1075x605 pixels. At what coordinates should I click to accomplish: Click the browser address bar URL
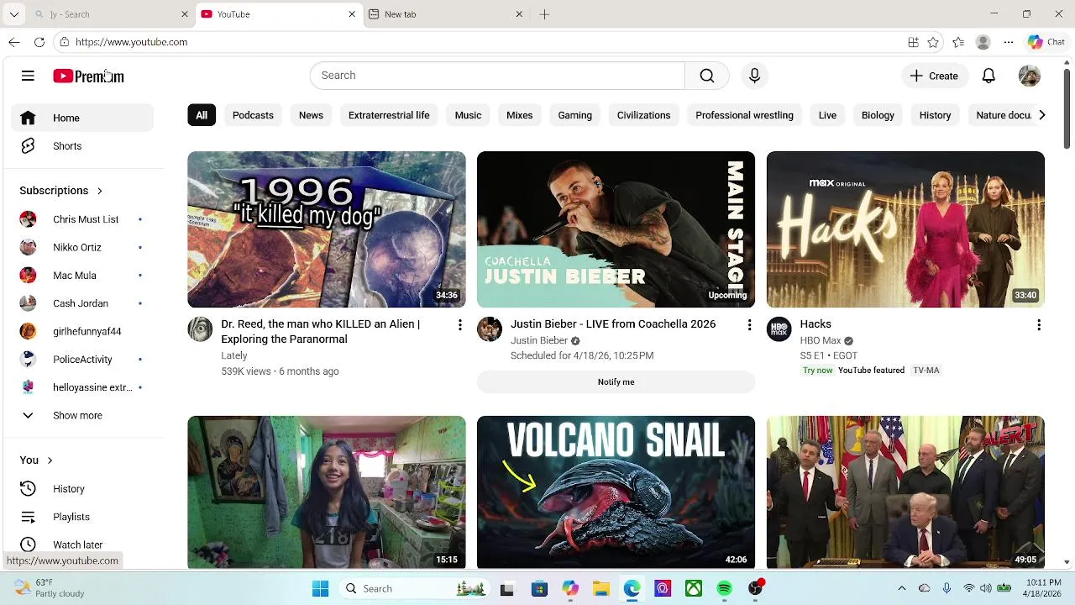tap(131, 42)
